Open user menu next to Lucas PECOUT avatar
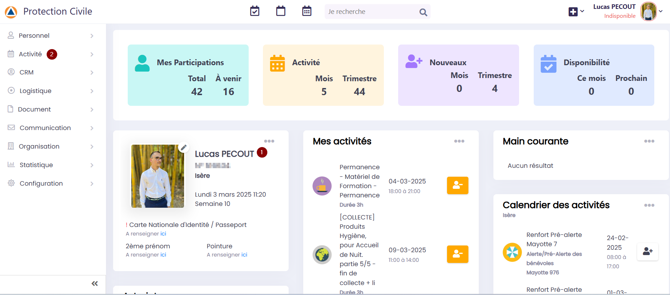The width and height of the screenshot is (670, 295). (x=661, y=11)
